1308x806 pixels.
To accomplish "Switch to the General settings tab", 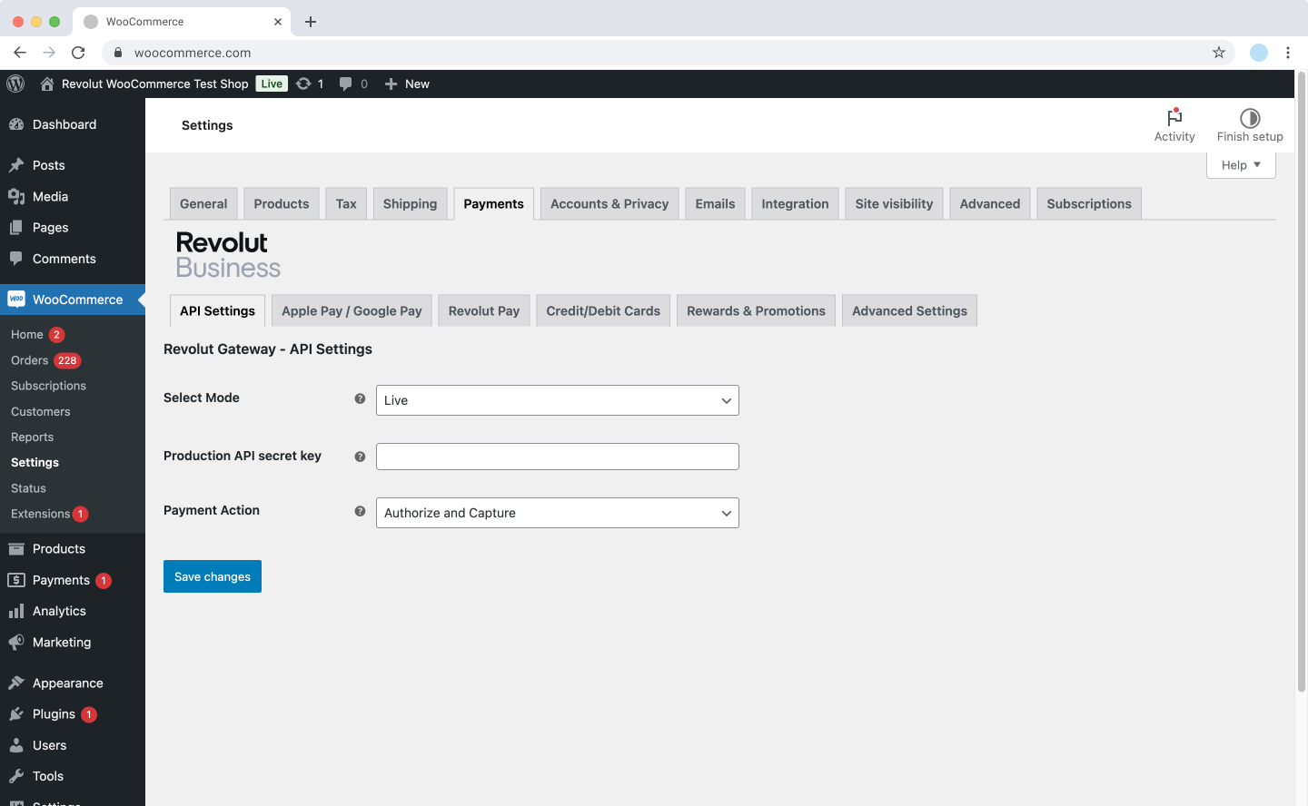I will click(203, 203).
